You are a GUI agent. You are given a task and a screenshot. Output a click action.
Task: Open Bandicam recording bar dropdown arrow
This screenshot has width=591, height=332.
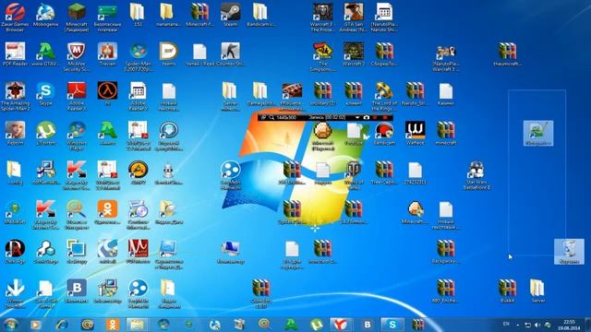point(357,118)
